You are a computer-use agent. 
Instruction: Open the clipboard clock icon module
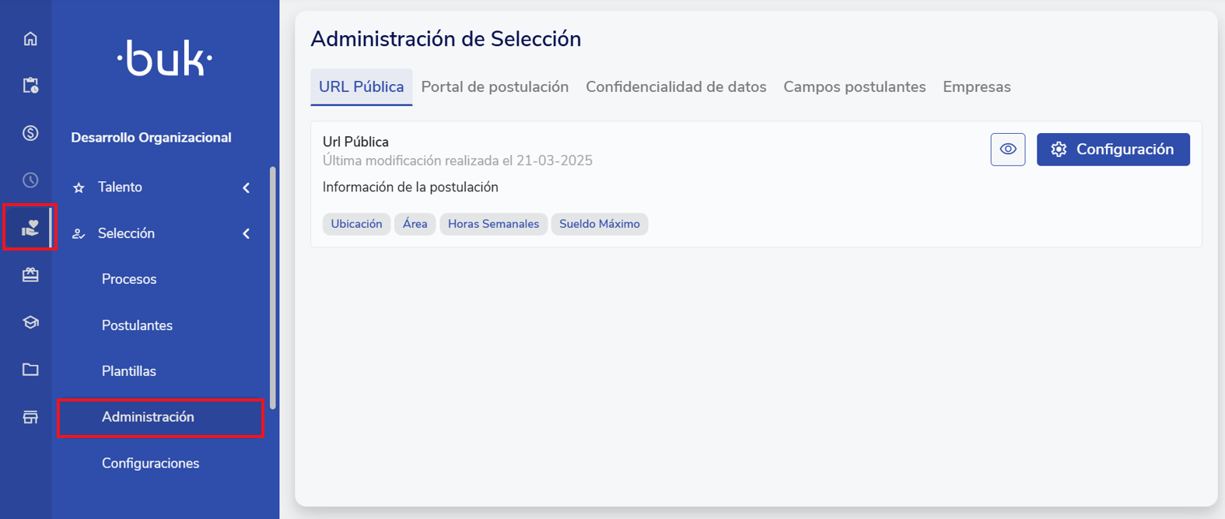coord(30,86)
